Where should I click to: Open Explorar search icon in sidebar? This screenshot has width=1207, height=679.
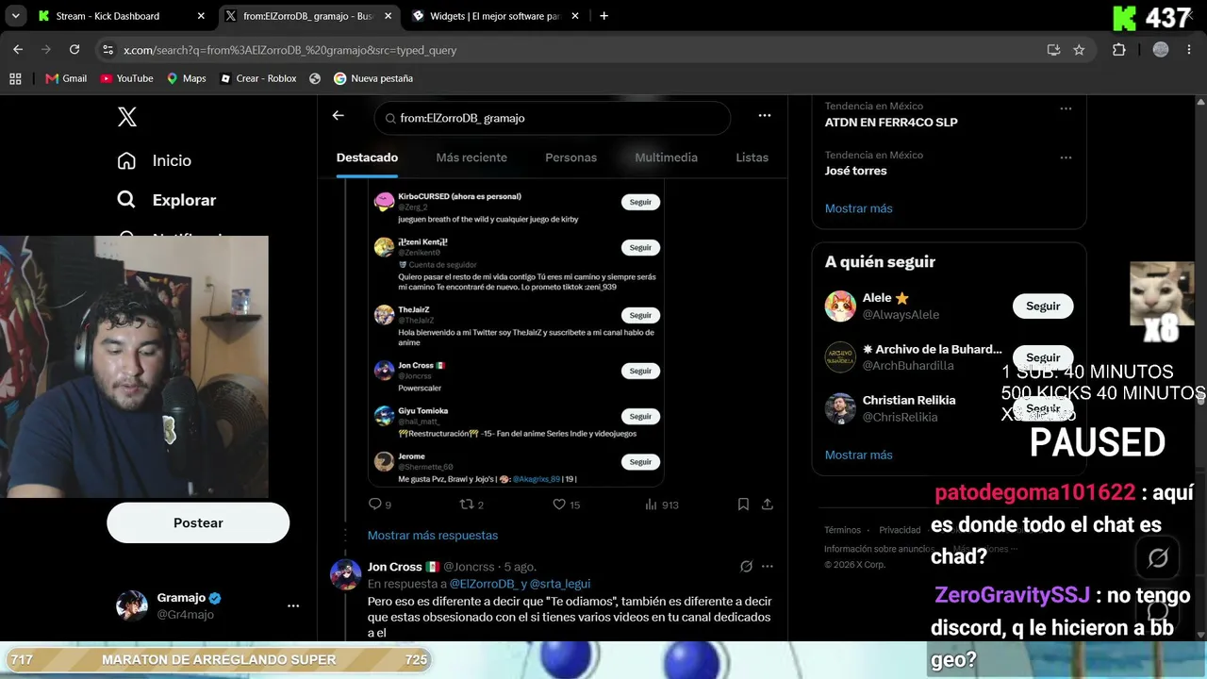126,200
